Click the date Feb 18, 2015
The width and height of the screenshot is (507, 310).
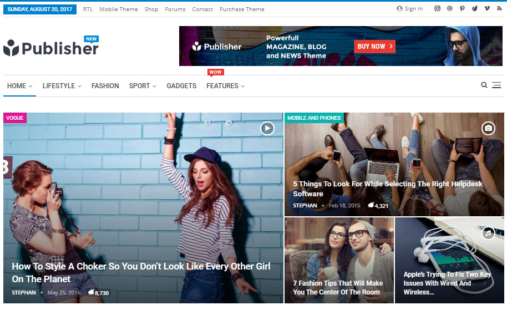[x=344, y=205]
